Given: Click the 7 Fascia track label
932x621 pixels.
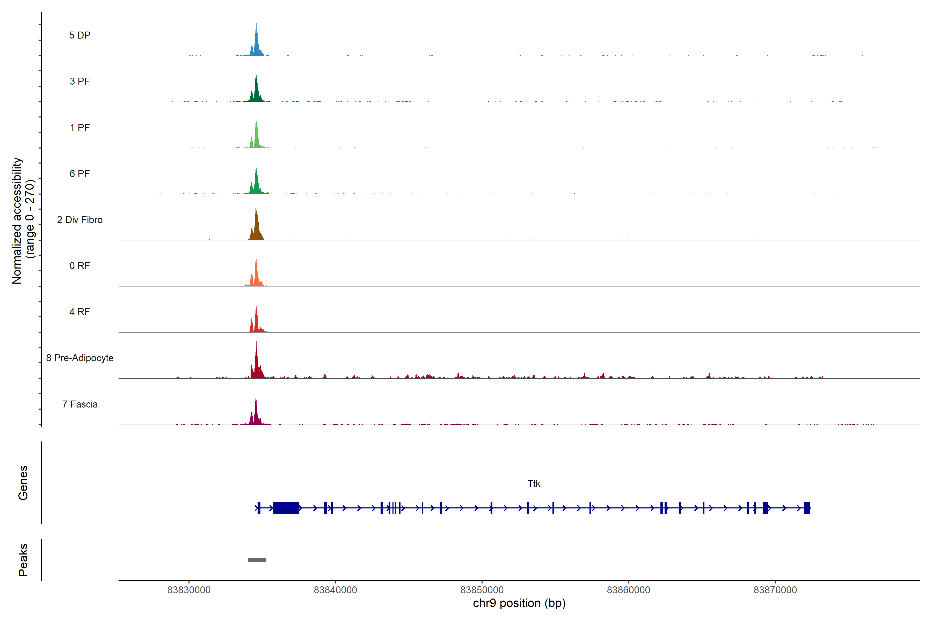Looking at the screenshot, I should tap(80, 404).
